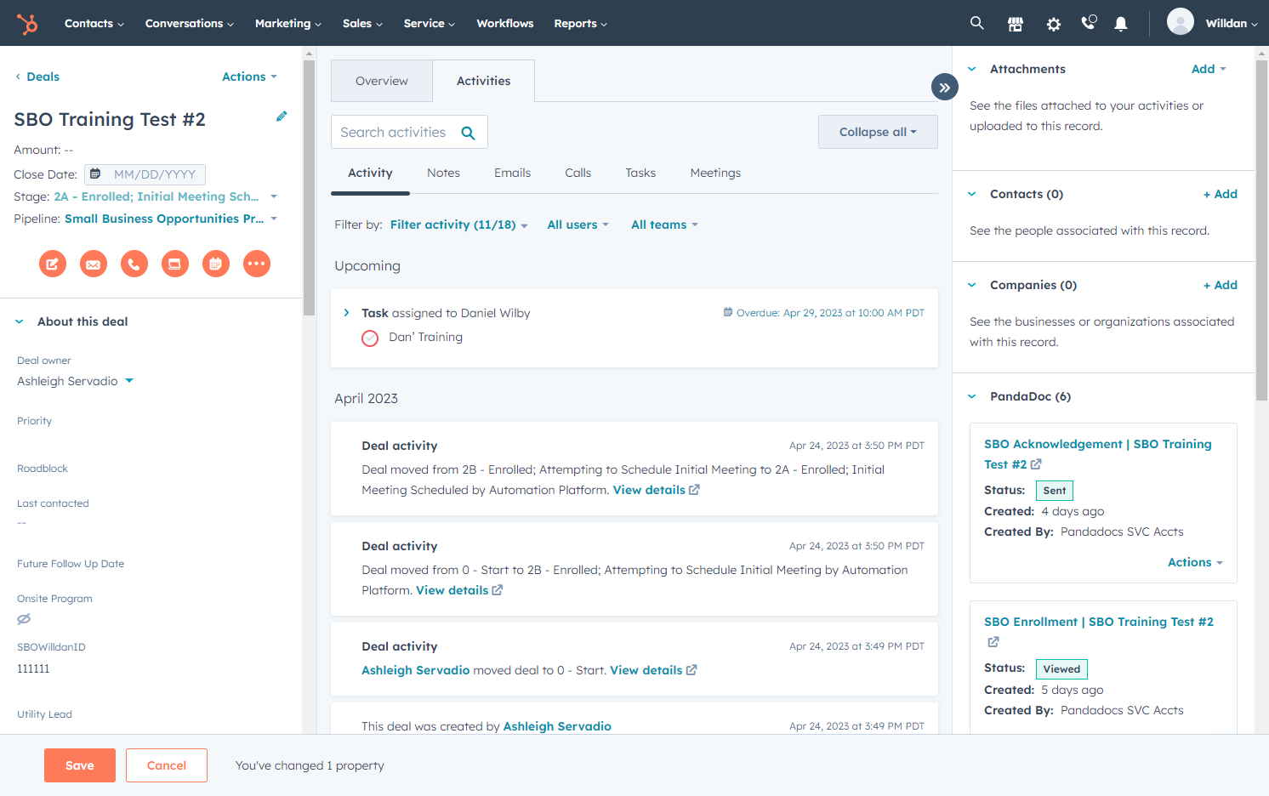This screenshot has height=796, width=1269.
Task: Open the notifications bell icon
Action: [x=1121, y=24]
